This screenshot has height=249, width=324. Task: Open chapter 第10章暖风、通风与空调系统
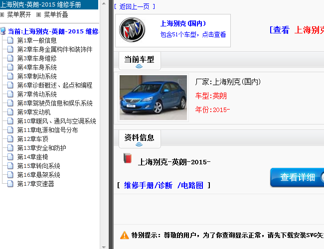pos(57,121)
